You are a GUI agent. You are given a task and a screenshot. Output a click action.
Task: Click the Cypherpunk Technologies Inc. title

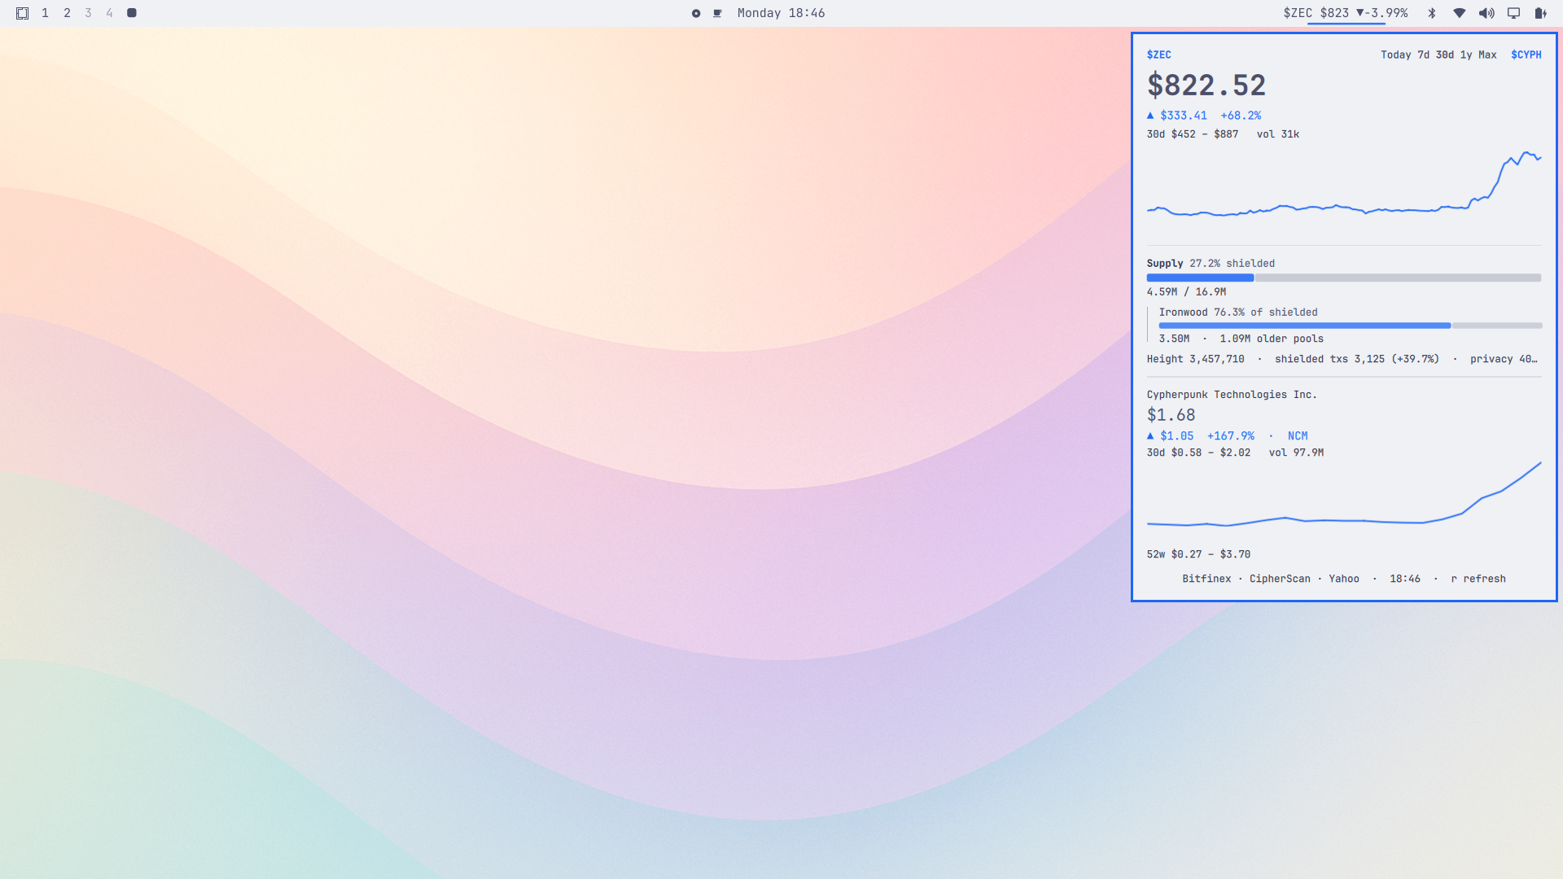(x=1232, y=395)
